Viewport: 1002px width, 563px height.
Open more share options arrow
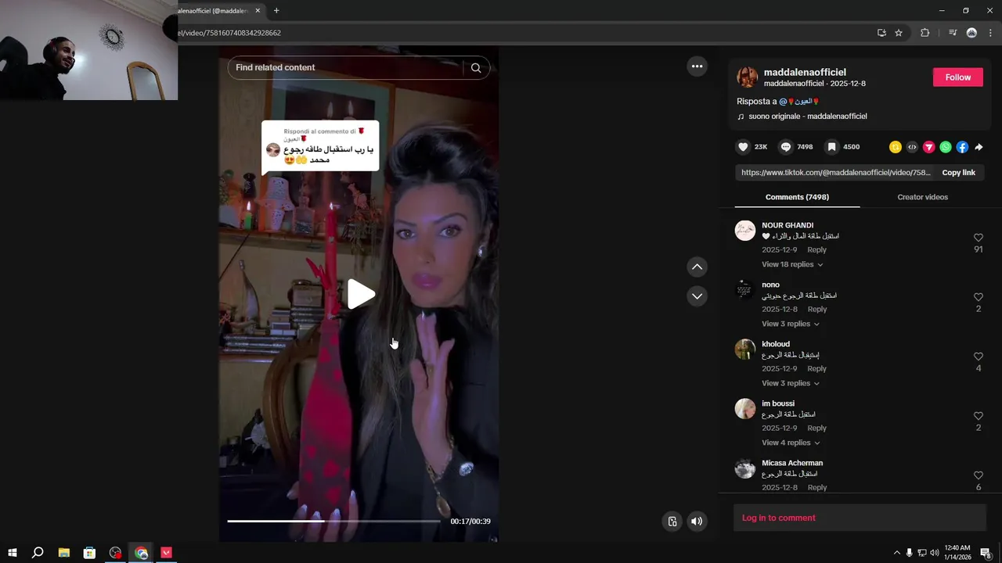point(979,147)
